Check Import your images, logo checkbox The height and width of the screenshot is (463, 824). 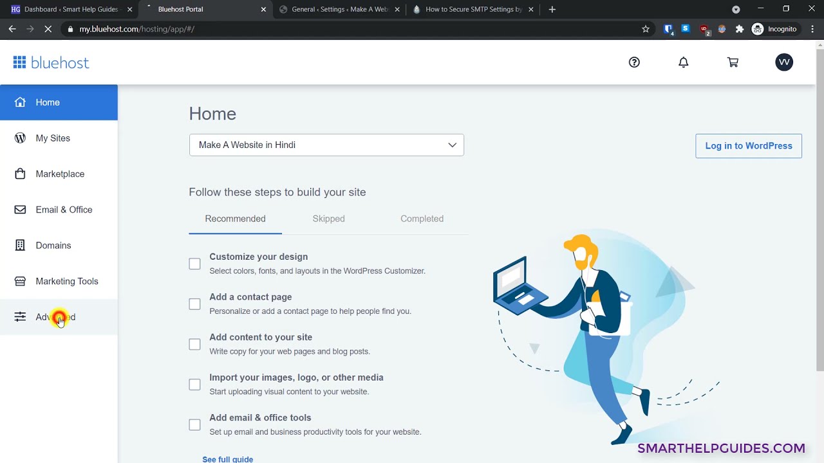click(194, 385)
